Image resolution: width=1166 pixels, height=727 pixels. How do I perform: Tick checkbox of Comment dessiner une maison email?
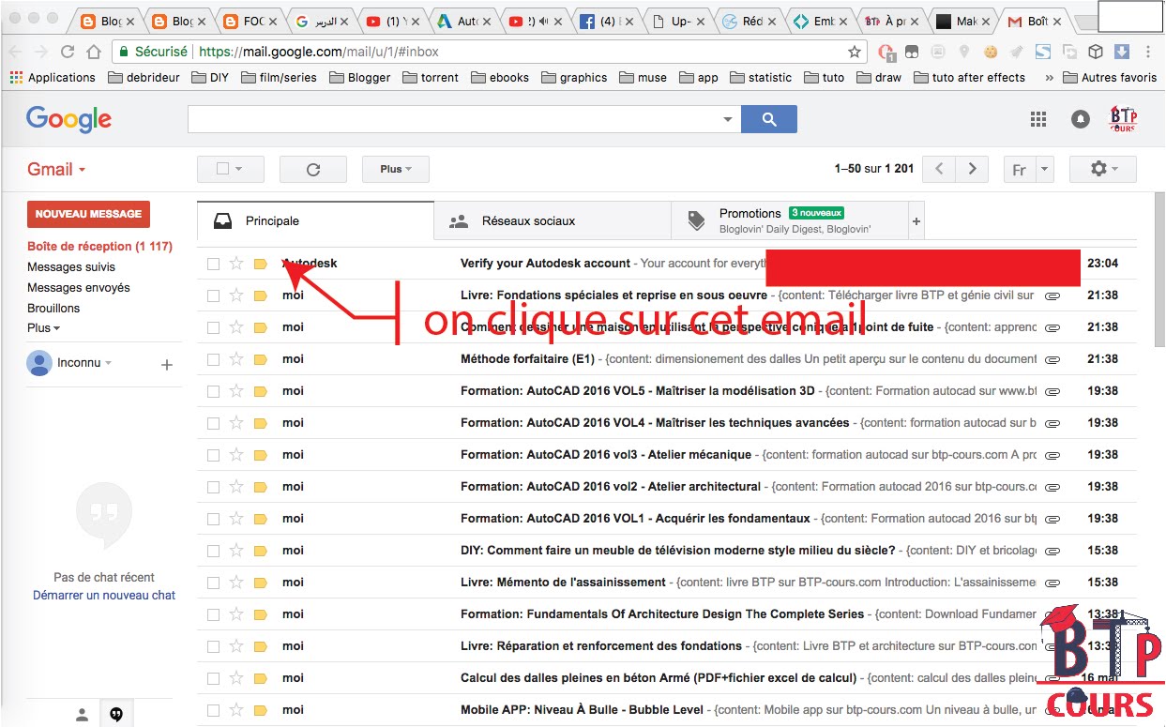tap(213, 327)
